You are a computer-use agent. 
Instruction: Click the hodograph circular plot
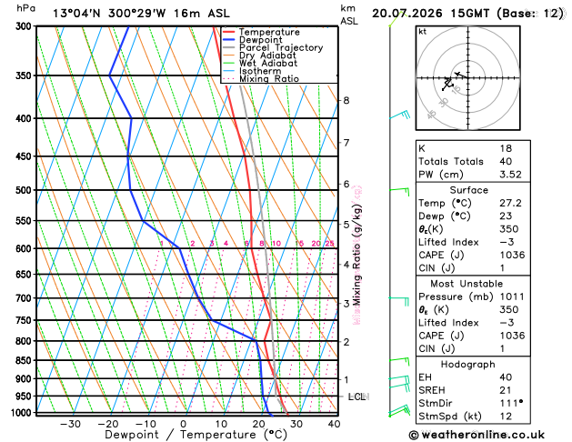tap(468, 78)
